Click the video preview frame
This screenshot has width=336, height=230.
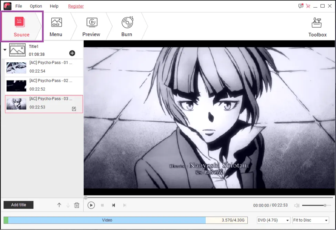pyautogui.click(x=209, y=118)
